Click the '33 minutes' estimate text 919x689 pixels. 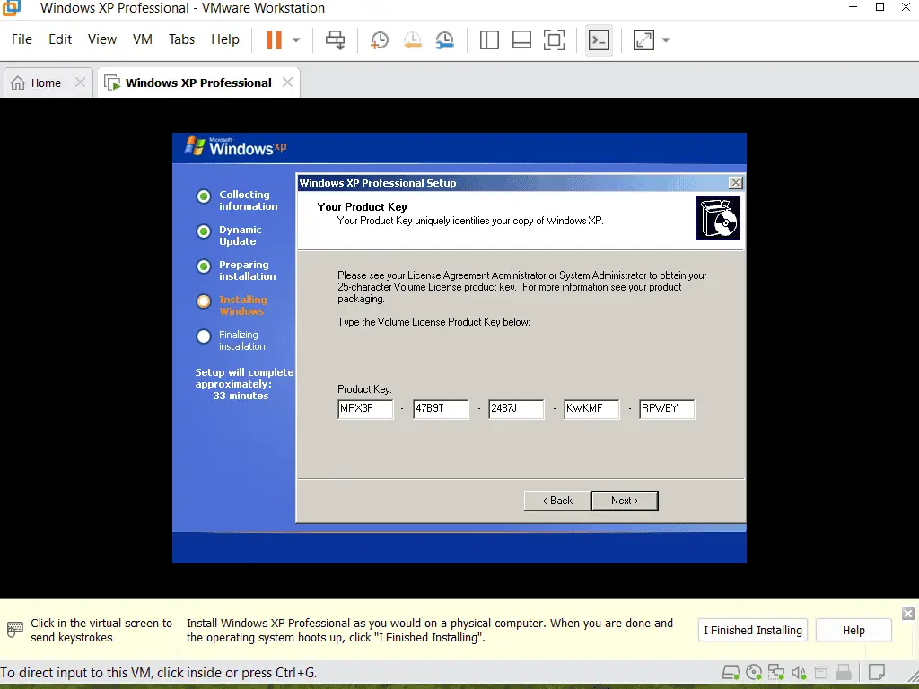(241, 396)
